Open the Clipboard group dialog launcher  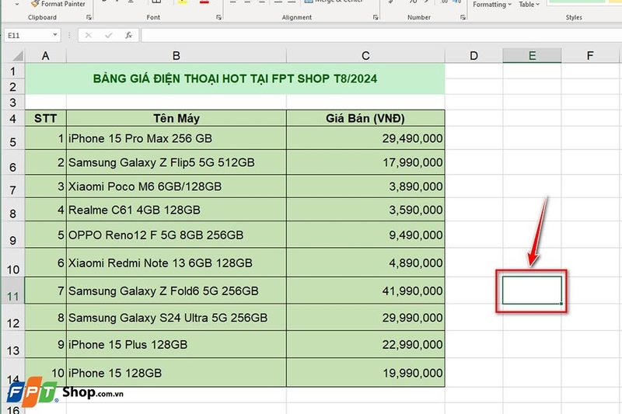tap(89, 17)
